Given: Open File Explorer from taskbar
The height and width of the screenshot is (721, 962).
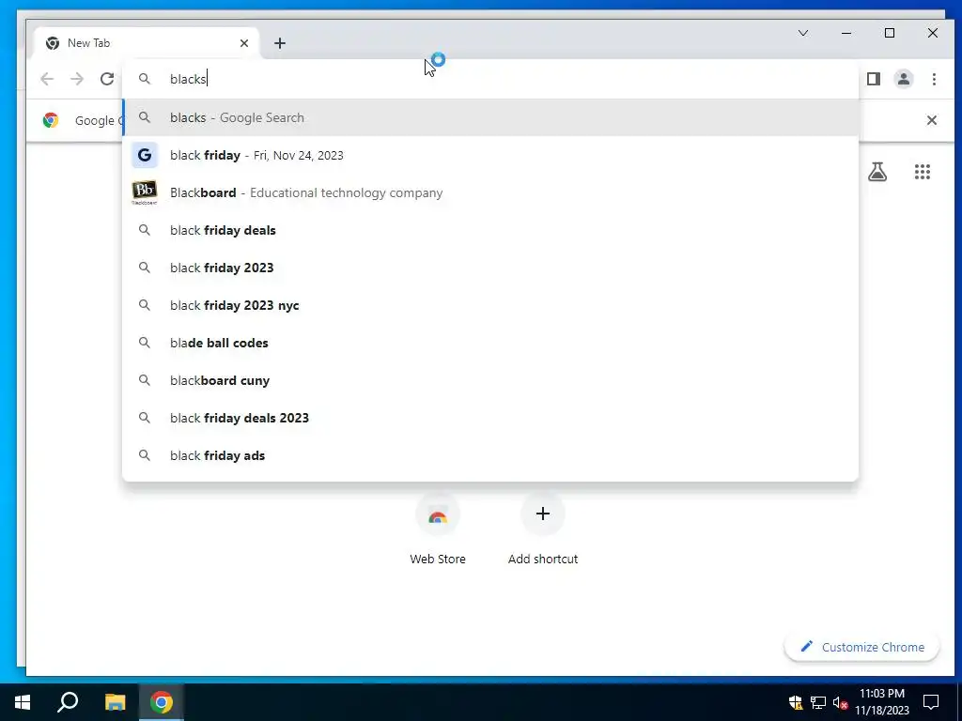Looking at the screenshot, I should pyautogui.click(x=115, y=702).
